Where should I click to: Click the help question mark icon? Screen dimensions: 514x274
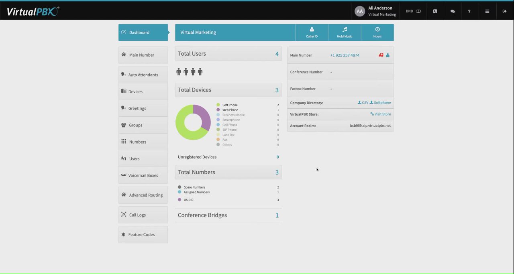(469, 11)
